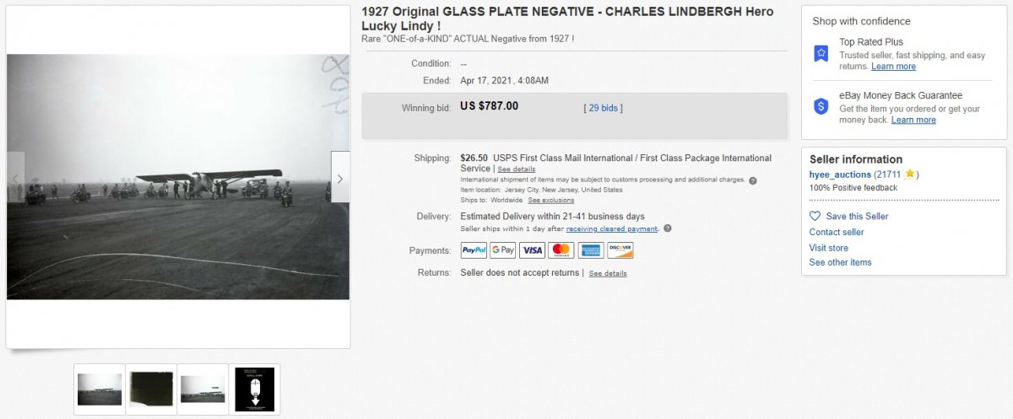Show the previous listing photo
This screenshot has width=1013, height=419.
[15, 179]
